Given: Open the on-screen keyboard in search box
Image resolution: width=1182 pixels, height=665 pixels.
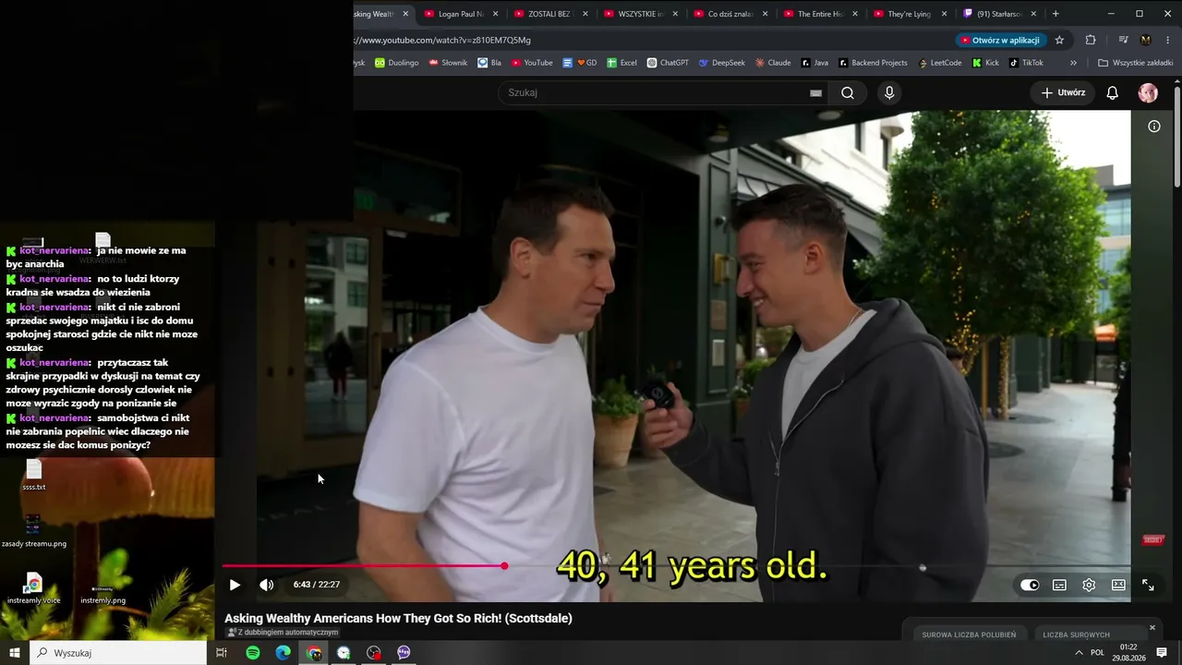Looking at the screenshot, I should pyautogui.click(x=815, y=92).
